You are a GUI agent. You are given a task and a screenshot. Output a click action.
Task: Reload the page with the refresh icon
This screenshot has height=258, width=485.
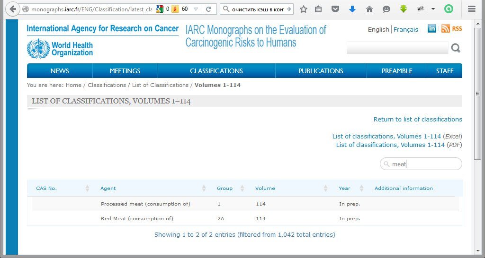pos(209,9)
